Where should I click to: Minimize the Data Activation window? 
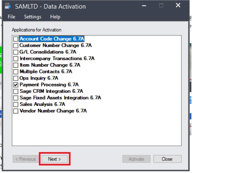click(x=144, y=6)
